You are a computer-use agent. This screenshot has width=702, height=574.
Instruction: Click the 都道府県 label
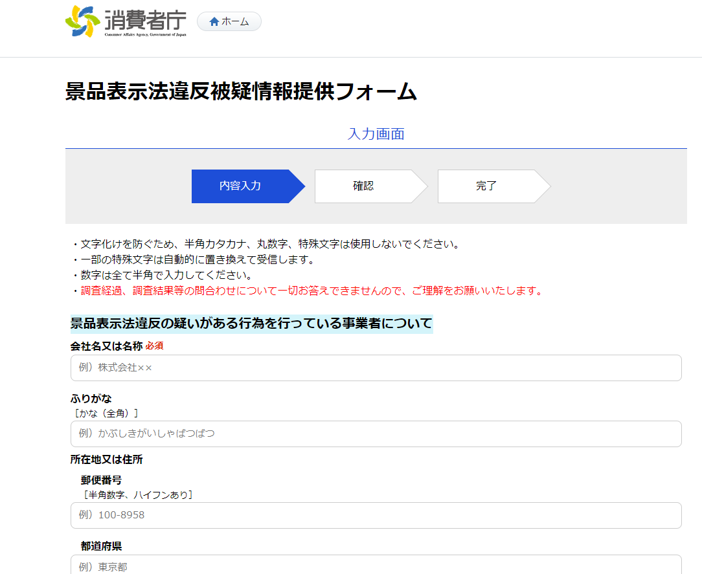coord(101,546)
